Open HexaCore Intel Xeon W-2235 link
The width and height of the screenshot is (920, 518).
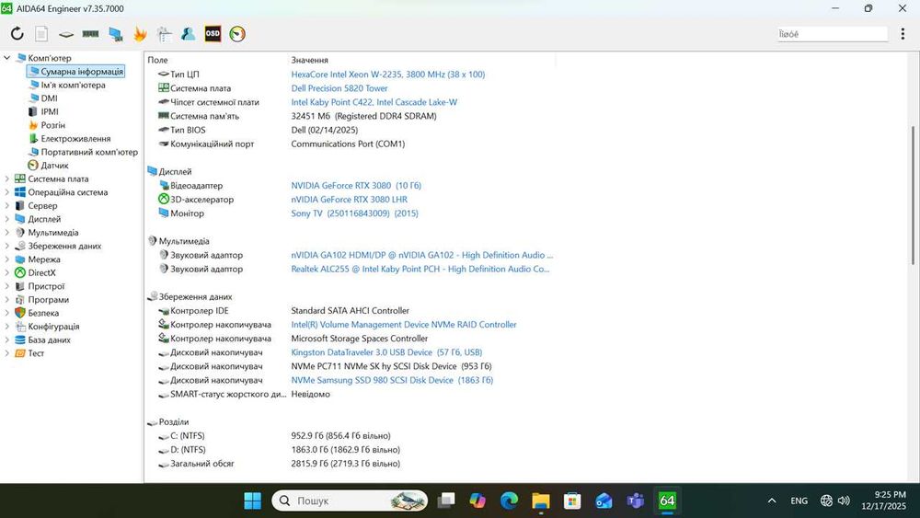388,75
